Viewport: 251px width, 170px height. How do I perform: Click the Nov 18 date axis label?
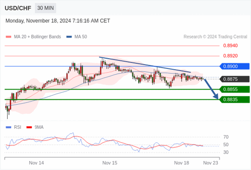[x=182, y=163]
